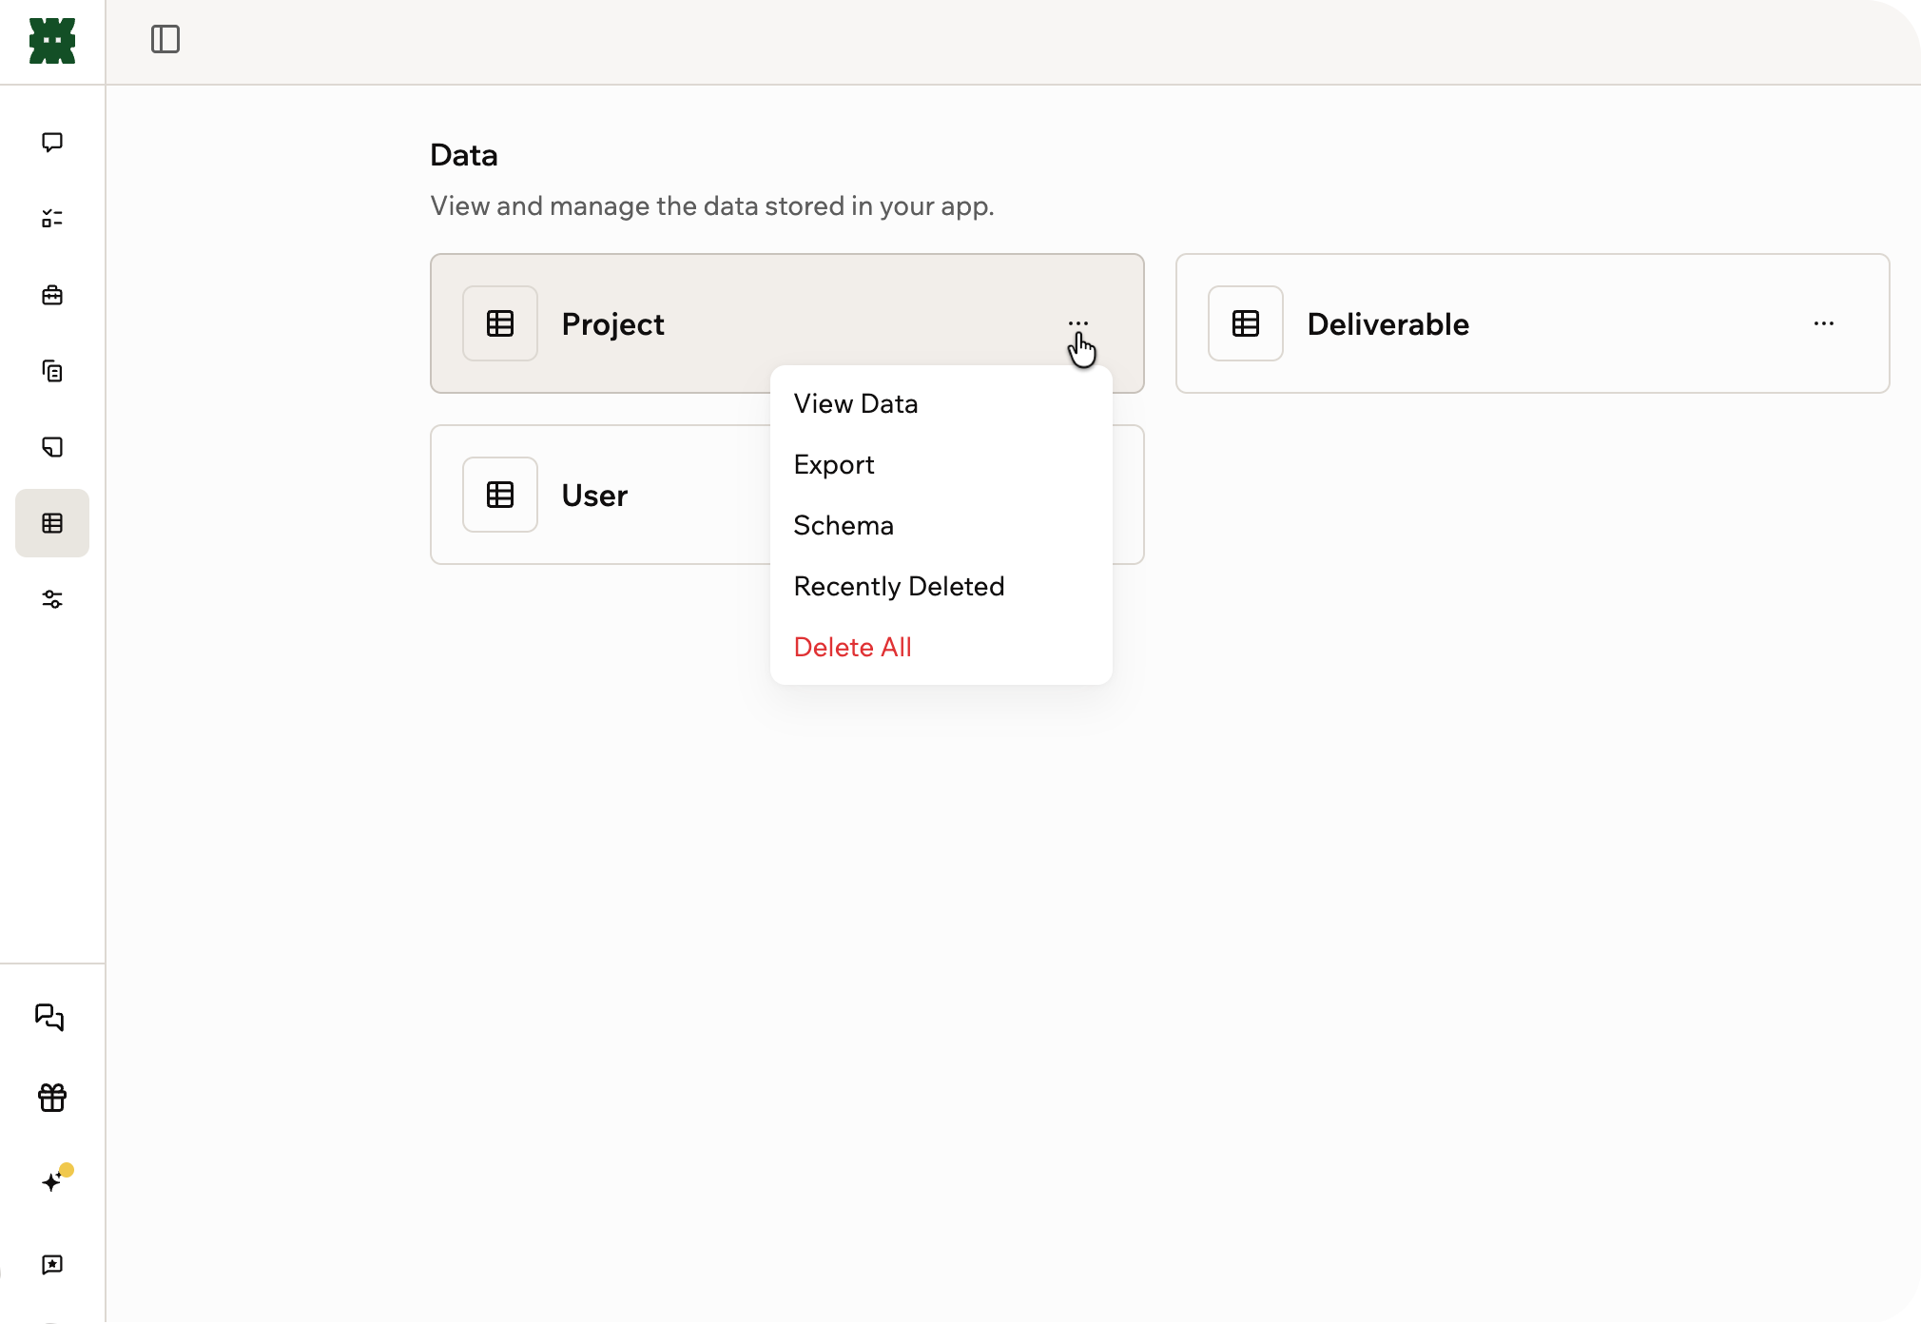
Task: Click the Data page heading
Action: coord(464,155)
